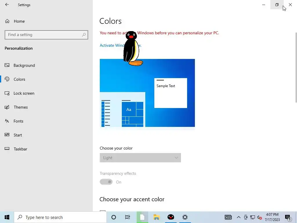Click the penguin app icon in taskbar

[x=171, y=217]
